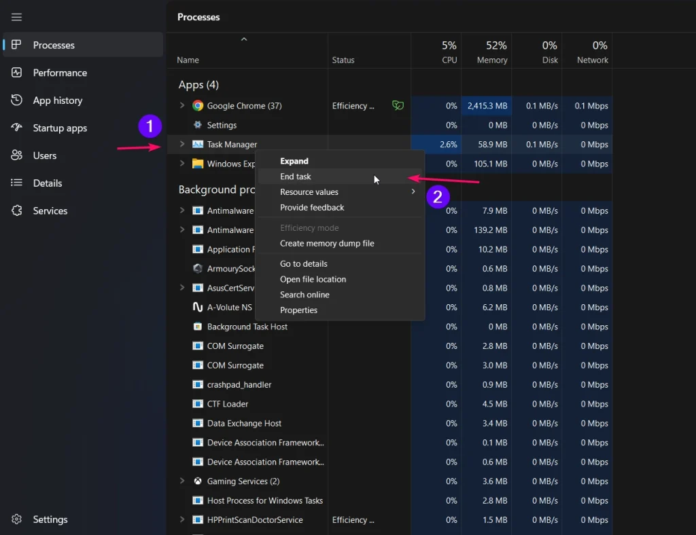Click the Gaming Services Xbox icon

198,481
